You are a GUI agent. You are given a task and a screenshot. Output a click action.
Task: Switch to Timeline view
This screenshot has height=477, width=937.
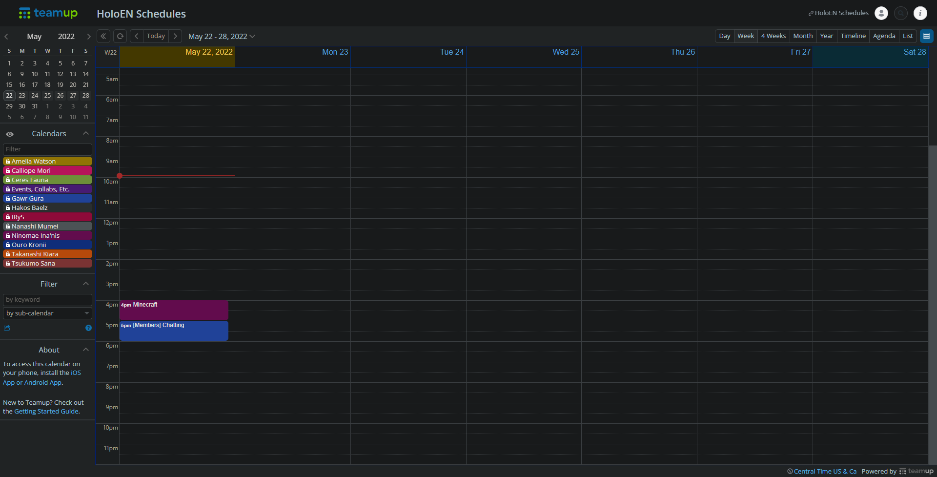853,36
